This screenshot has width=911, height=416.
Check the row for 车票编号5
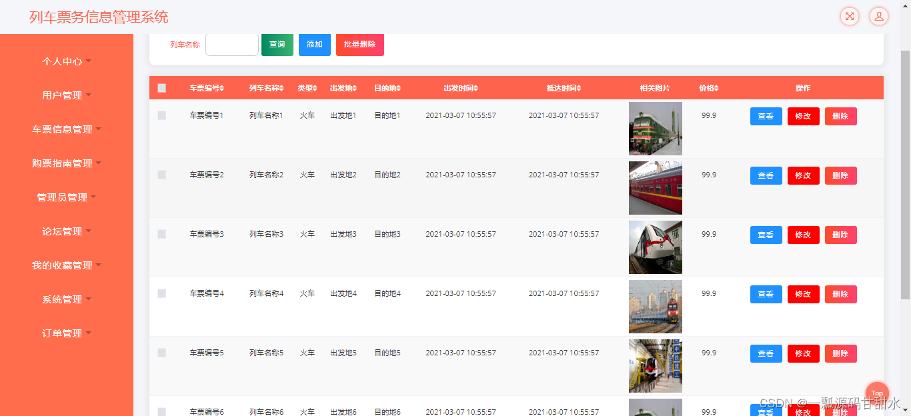pos(162,353)
